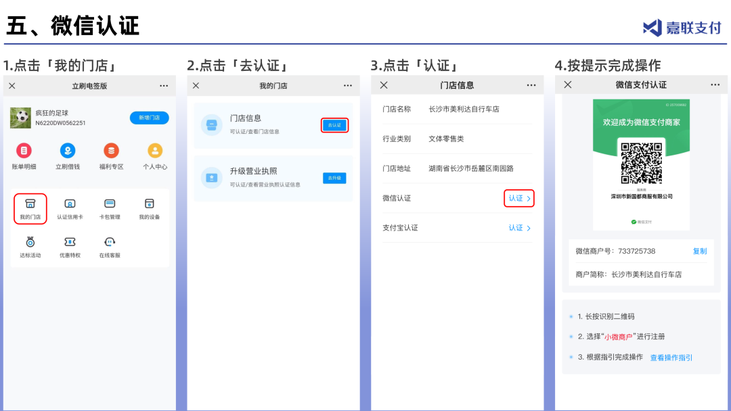This screenshot has height=411, width=731.
Task: Open 我的设备 icon
Action: [149, 204]
